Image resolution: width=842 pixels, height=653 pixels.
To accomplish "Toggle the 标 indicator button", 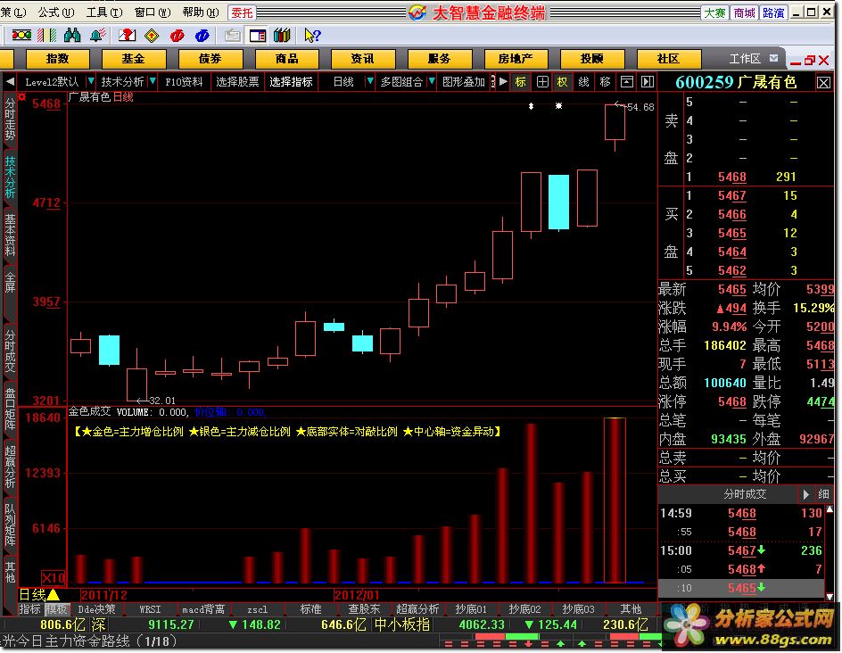I will click(520, 82).
